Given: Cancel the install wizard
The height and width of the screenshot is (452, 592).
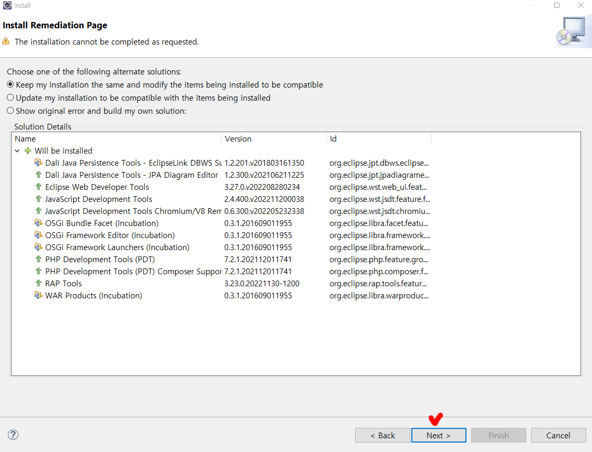Looking at the screenshot, I should (x=558, y=435).
